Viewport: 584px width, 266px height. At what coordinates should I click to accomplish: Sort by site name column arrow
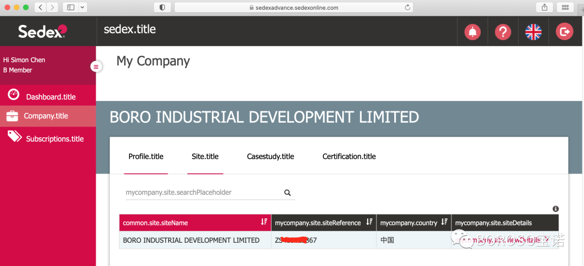(264, 222)
